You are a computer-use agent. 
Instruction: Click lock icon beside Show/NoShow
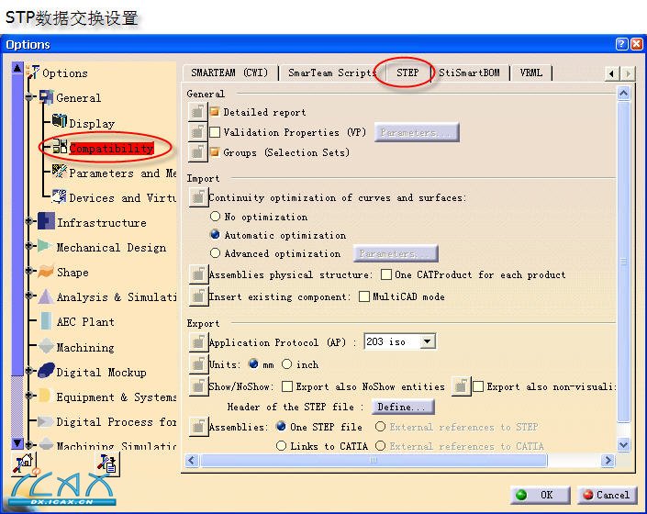point(198,386)
